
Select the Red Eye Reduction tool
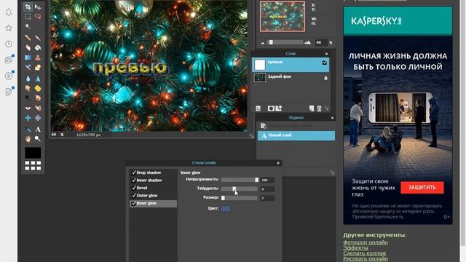coord(28,108)
